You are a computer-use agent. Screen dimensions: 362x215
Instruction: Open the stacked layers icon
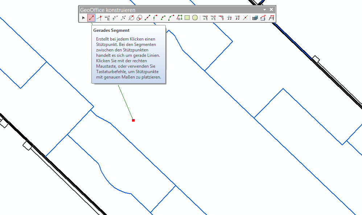coord(255,17)
